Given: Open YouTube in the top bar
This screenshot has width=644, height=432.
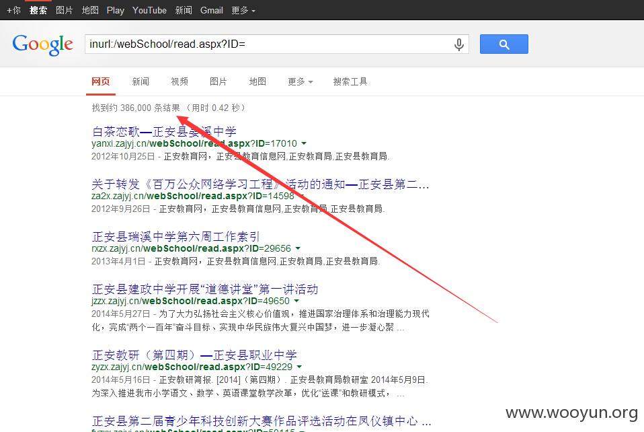Looking at the screenshot, I should pos(149,10).
